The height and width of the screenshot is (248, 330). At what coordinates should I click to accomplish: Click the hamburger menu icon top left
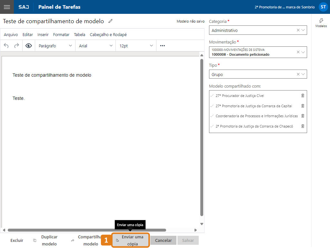pyautogui.click(x=6, y=7)
